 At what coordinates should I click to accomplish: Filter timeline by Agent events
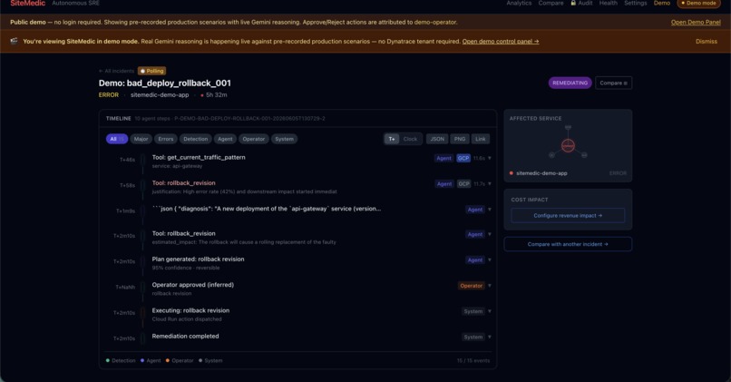(225, 139)
